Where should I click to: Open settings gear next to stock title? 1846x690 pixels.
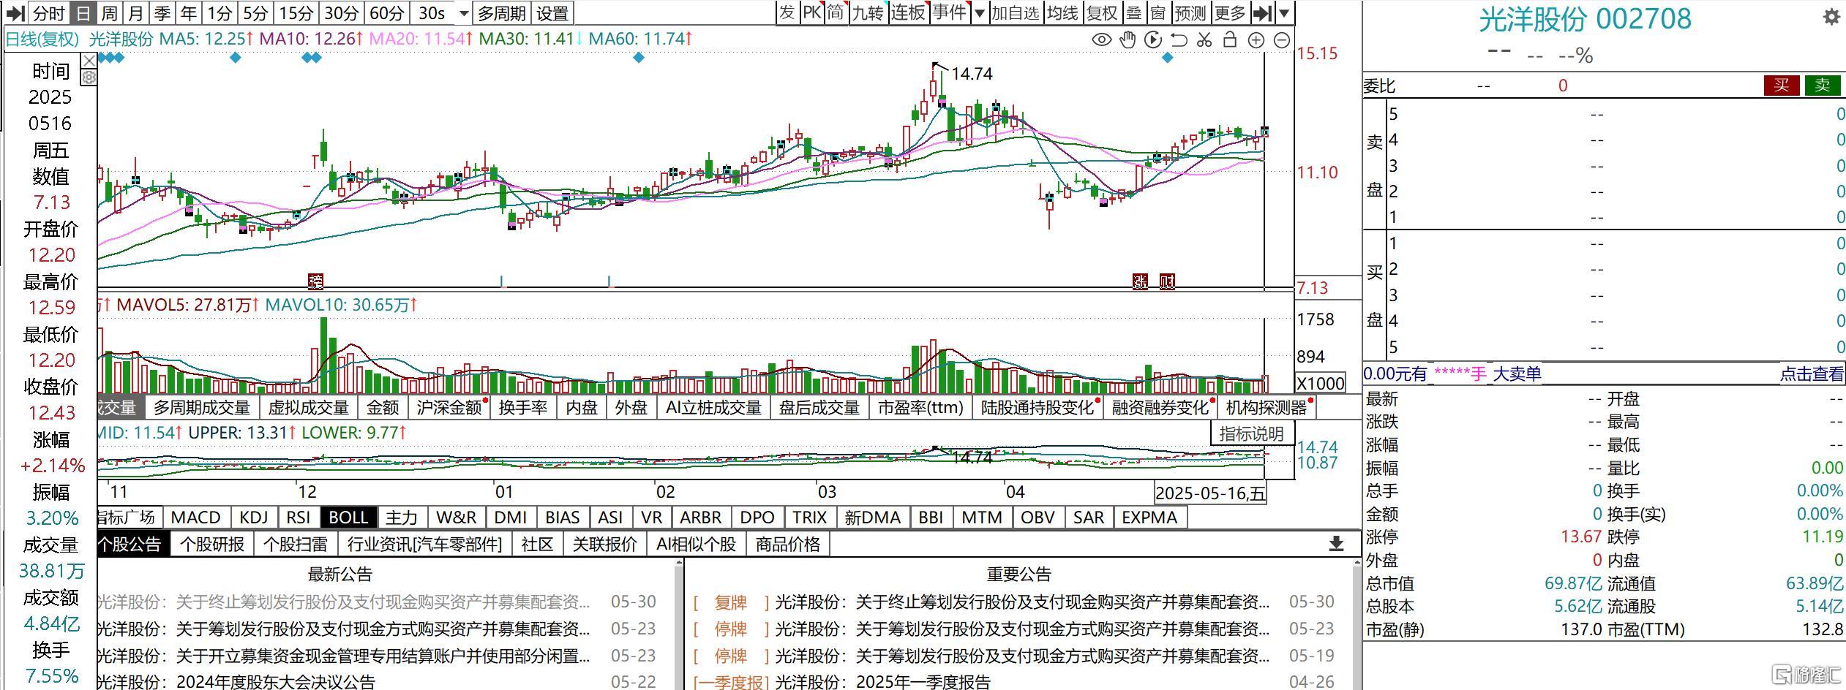(x=1831, y=18)
